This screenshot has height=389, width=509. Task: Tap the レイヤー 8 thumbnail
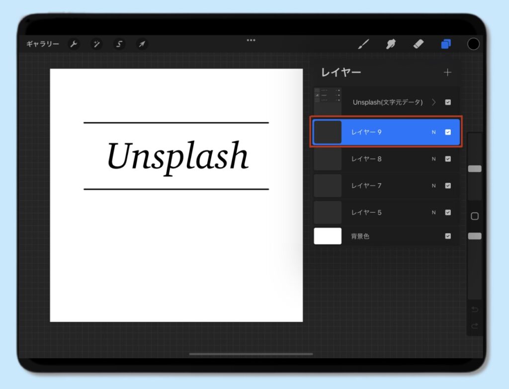328,159
